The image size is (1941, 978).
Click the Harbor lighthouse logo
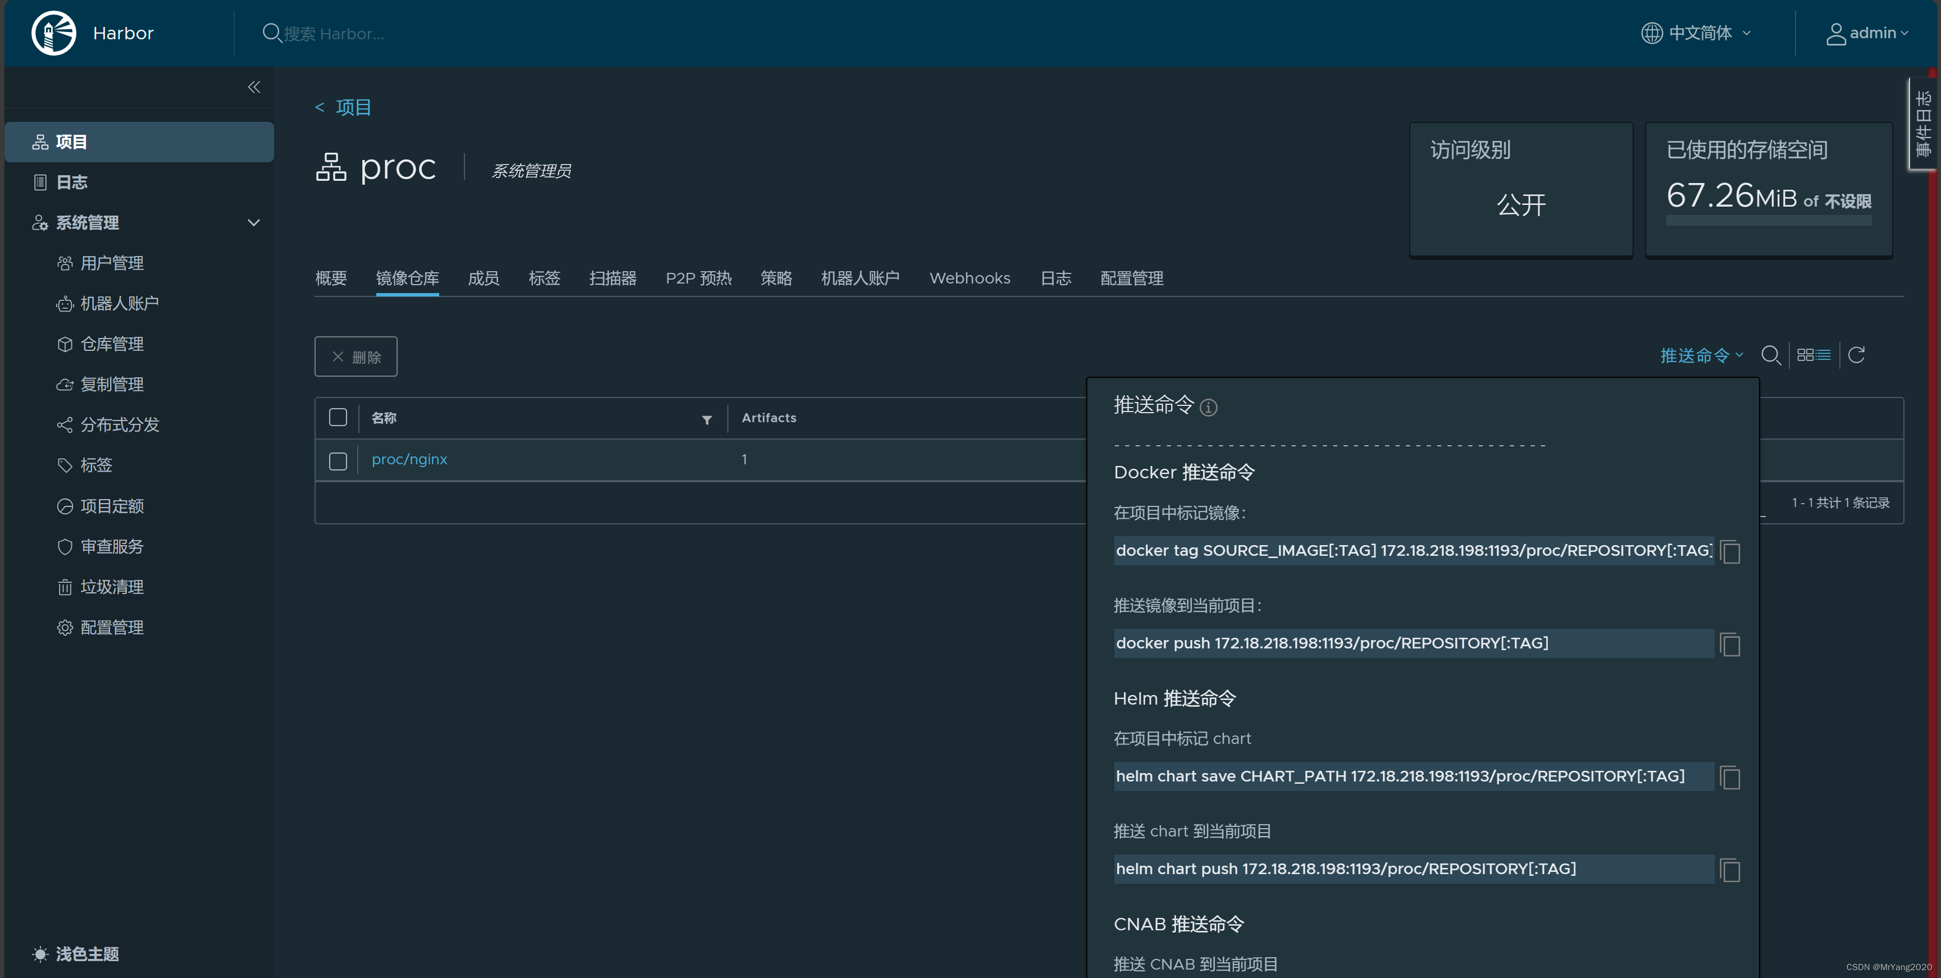pos(53,33)
